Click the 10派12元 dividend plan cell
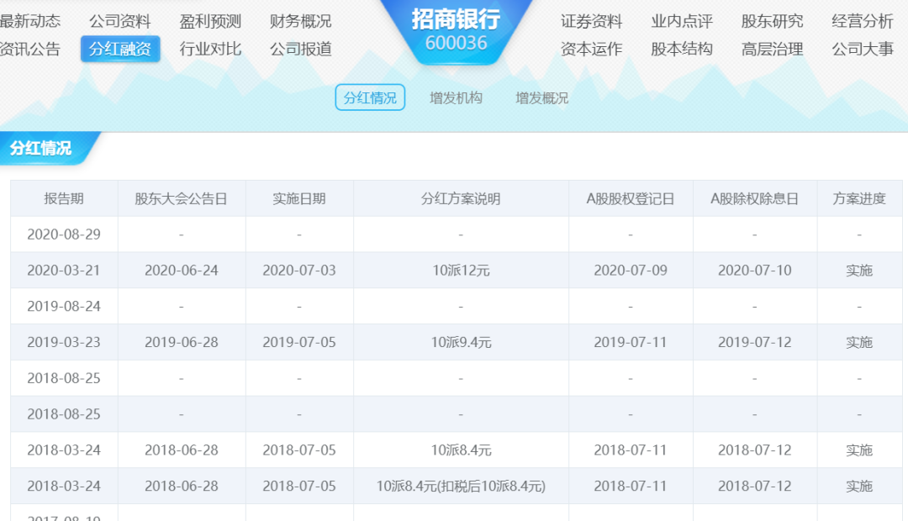The width and height of the screenshot is (908, 521). click(x=461, y=271)
